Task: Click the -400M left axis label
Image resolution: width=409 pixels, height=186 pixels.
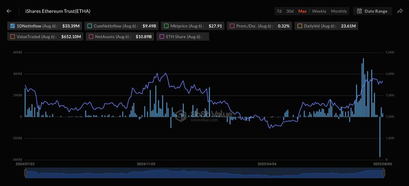Action: [17, 160]
